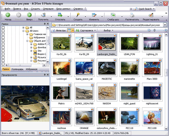Open the Операции menu
This screenshot has height=136, width=169.
[48, 9]
